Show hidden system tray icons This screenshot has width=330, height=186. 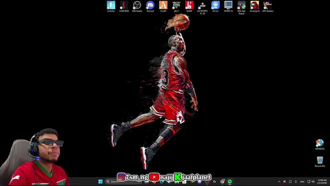click(x=279, y=182)
